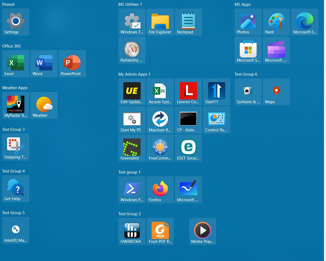Click the Weather Apps group title

pyautogui.click(x=15, y=88)
